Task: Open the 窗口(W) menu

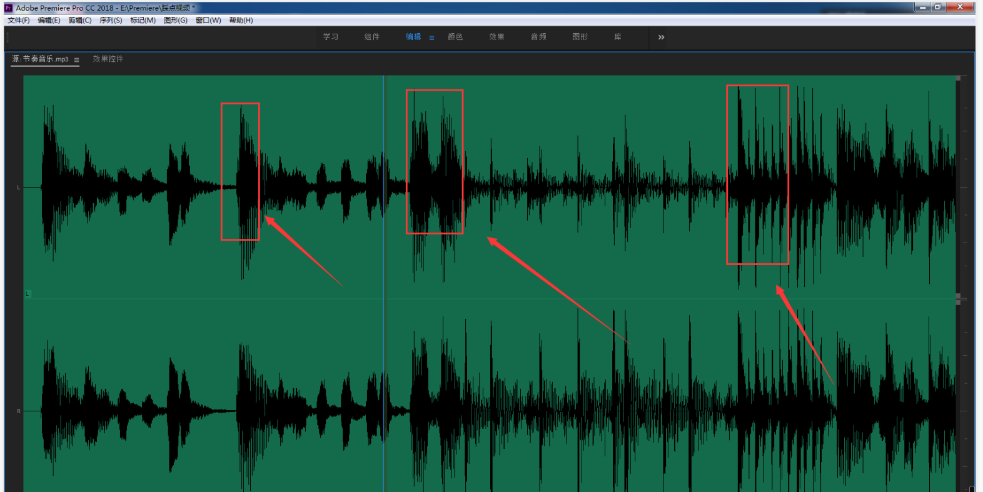Action: click(208, 21)
